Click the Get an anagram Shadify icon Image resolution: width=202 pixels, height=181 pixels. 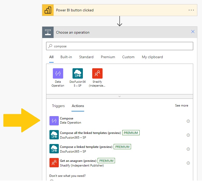(x=54, y=163)
